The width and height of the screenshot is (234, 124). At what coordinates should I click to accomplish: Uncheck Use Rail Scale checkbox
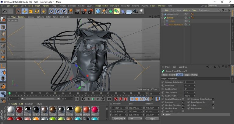(183, 108)
